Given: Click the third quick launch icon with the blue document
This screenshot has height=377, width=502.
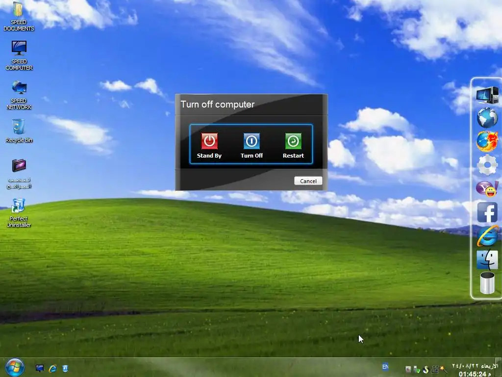Looking at the screenshot, I should pos(65,368).
